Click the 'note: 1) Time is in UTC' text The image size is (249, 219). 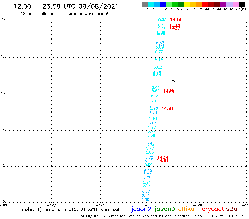click(x=50, y=209)
